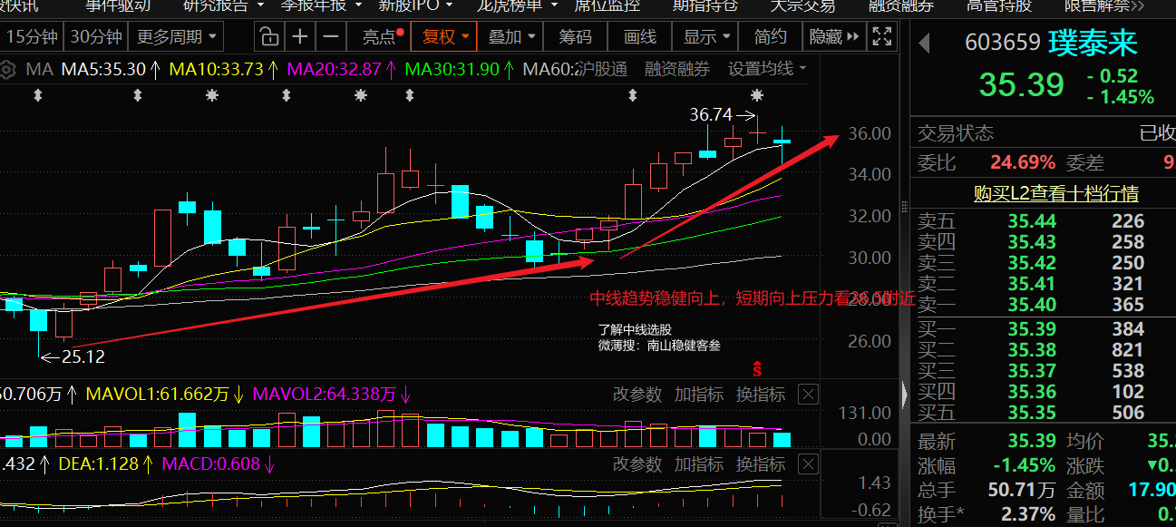This screenshot has width=1176, height=527.
Task: Toggle 沪股通 overlay on MA bar
Action: click(602, 69)
